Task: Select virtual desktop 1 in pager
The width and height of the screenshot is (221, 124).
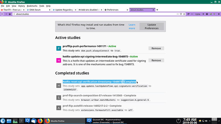Action: pos(214,119)
